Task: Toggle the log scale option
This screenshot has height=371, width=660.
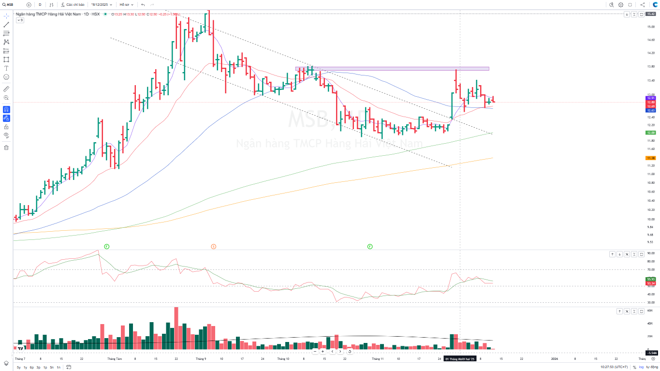Action: 641,367
